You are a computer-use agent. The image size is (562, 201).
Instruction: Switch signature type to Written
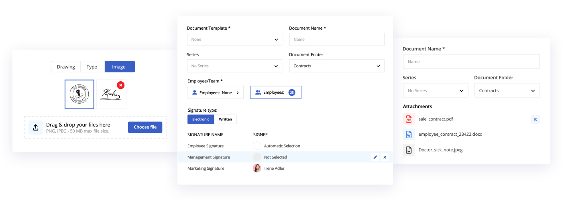[225, 119]
